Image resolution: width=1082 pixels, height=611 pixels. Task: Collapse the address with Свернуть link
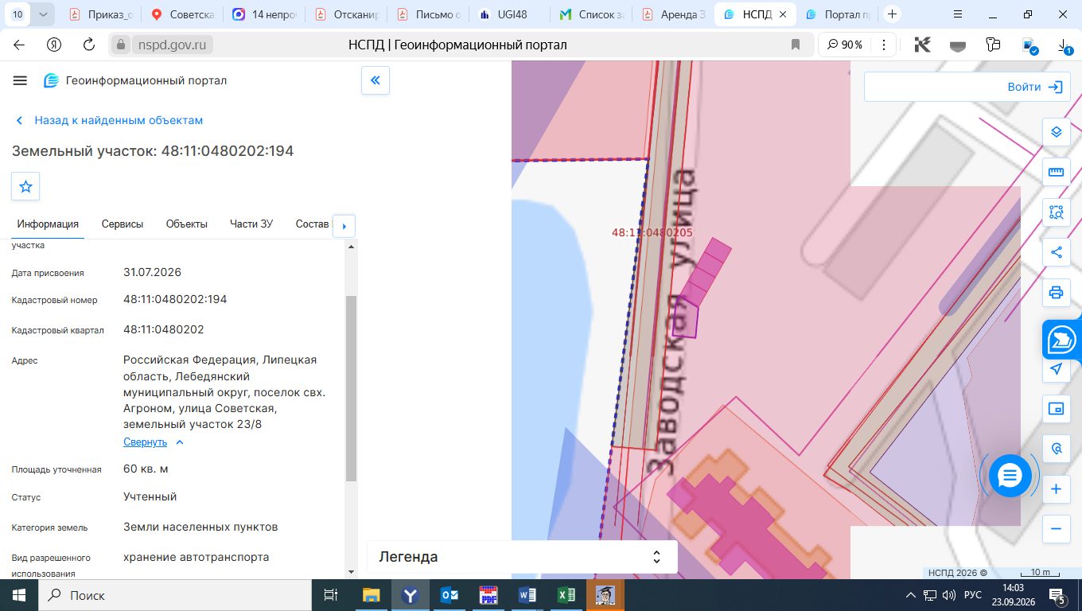tap(154, 442)
